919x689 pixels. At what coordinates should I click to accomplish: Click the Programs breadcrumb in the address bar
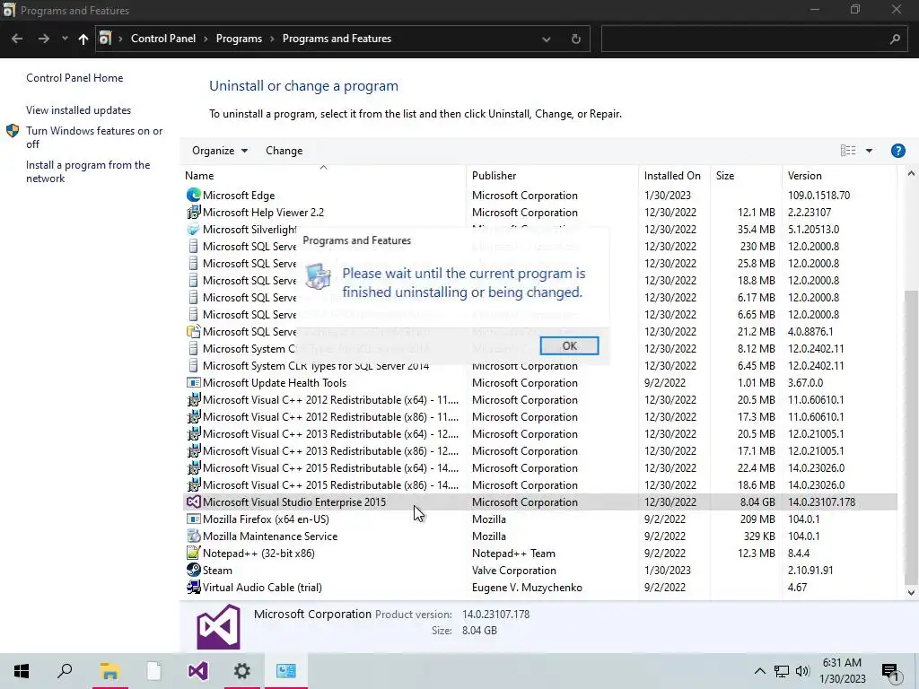point(239,39)
